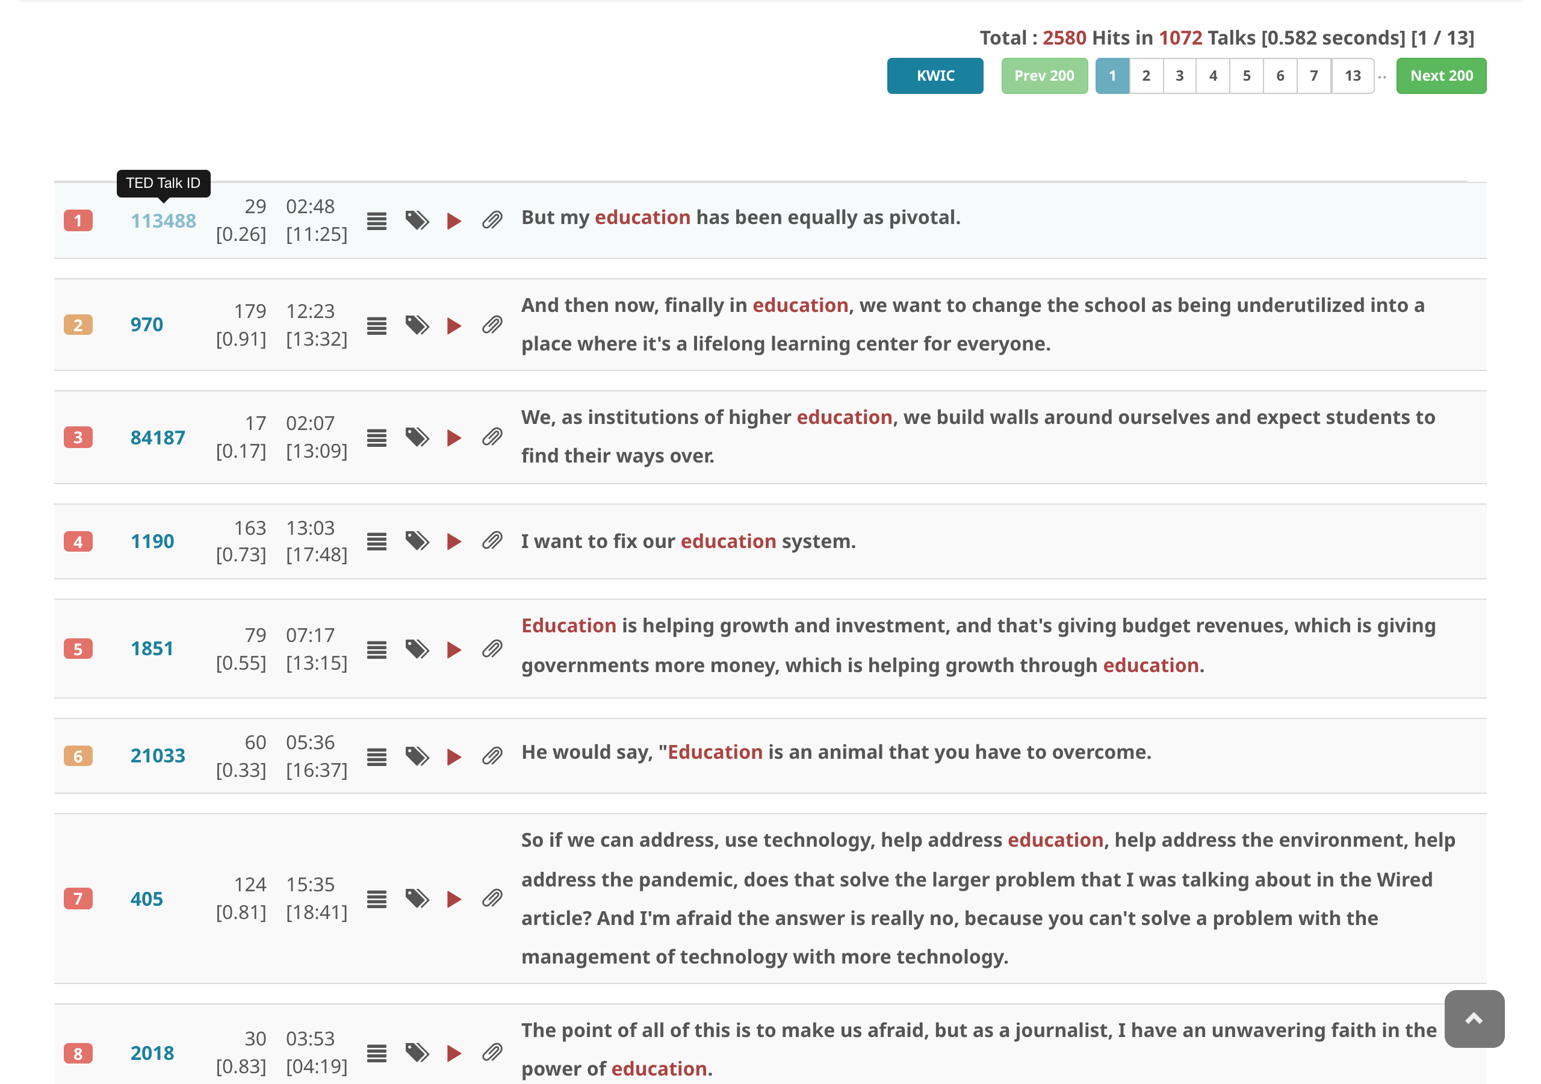Open TED talk ID 84187 link
The image size is (1541, 1084).
pos(158,438)
